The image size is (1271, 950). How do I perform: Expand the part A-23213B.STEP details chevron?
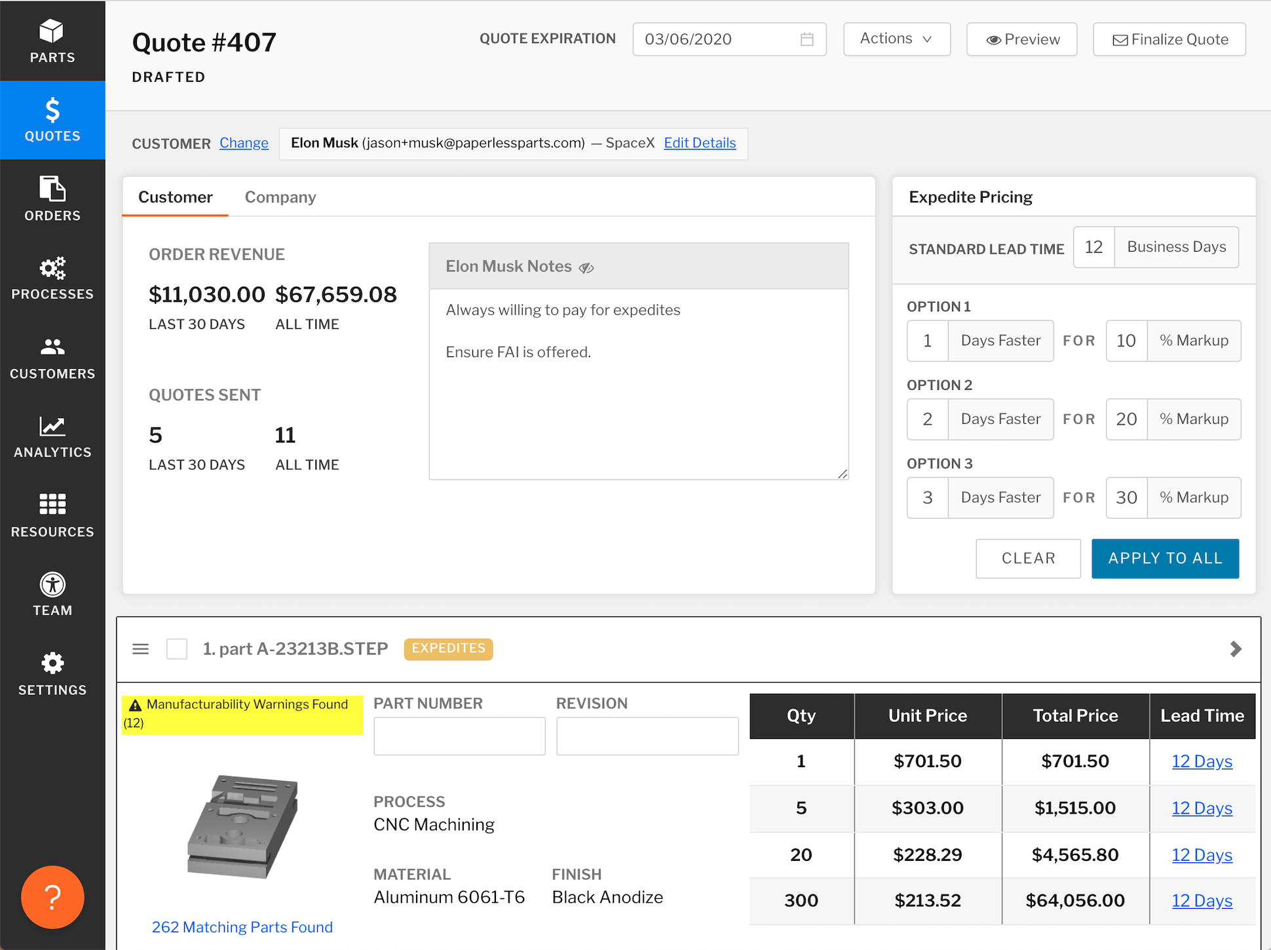1236,649
